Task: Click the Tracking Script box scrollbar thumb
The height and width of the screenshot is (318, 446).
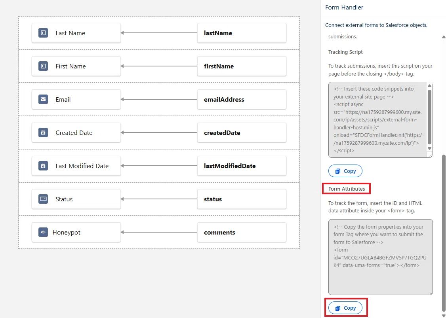Action: point(429,117)
